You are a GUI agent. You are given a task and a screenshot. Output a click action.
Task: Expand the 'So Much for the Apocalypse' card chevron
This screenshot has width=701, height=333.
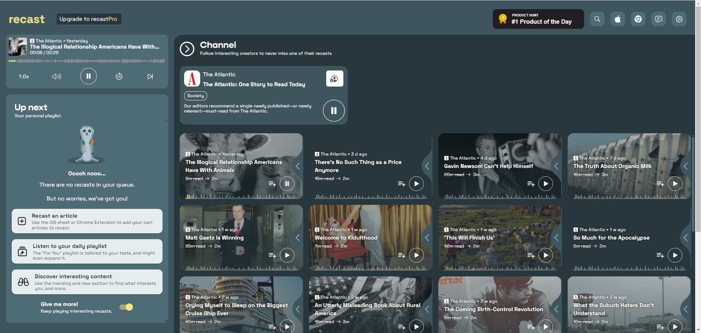[686, 238]
